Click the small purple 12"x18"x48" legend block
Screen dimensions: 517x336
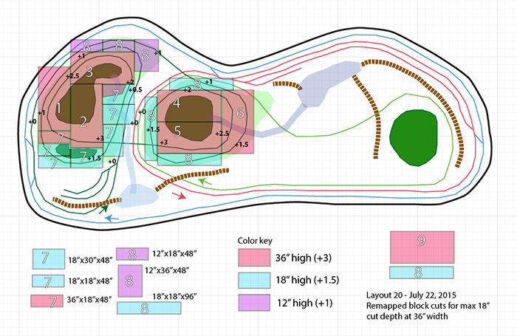[x=129, y=255]
